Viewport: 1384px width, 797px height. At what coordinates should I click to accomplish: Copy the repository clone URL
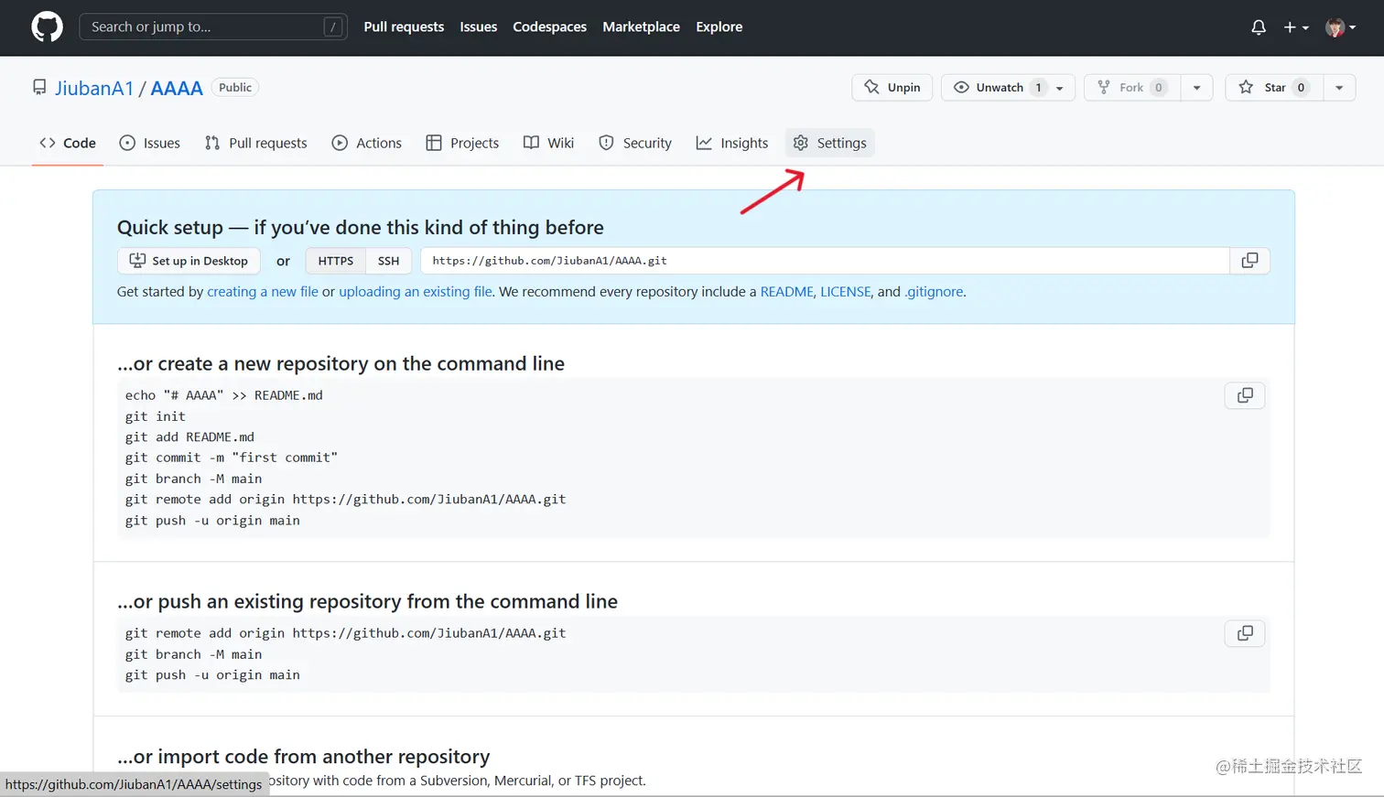(x=1249, y=261)
